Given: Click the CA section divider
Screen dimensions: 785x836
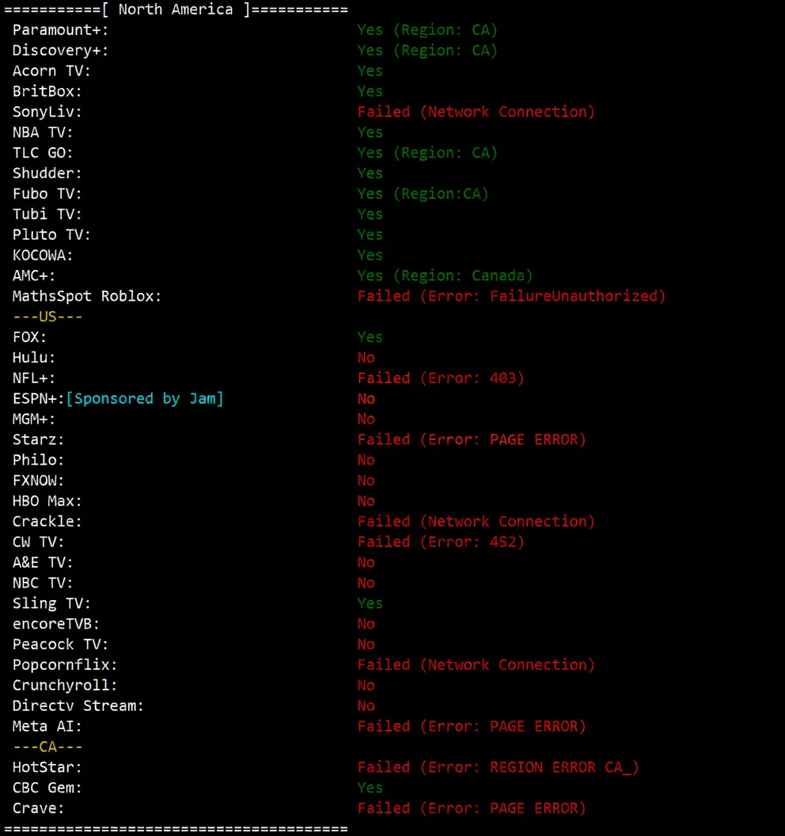Looking at the screenshot, I should tap(47, 747).
